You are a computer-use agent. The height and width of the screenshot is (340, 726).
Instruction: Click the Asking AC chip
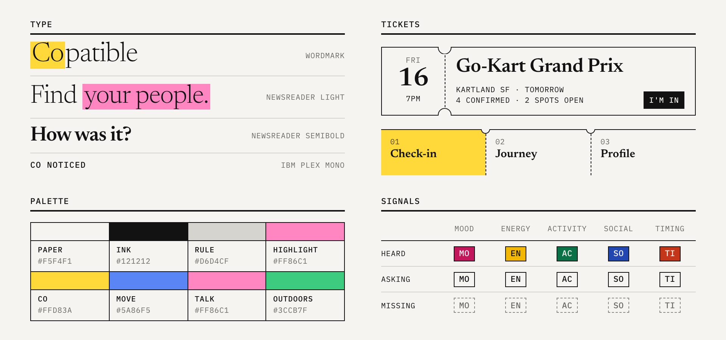click(567, 279)
